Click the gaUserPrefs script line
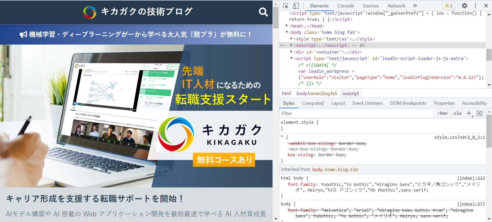Image resolution: width=492 pixels, height=222 pixels. tap(386, 16)
